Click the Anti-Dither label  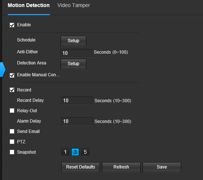tap(27, 52)
